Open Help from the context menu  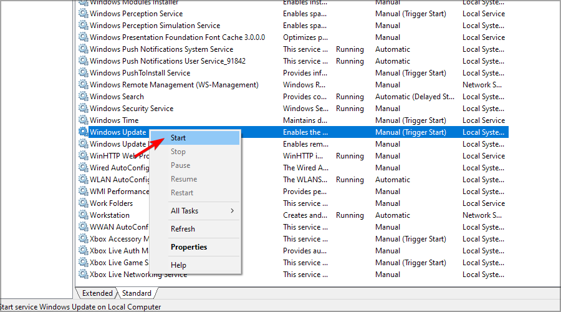pos(195,265)
